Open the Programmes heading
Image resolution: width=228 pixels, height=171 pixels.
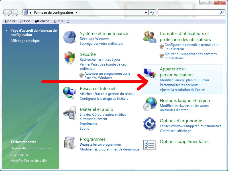point(92,139)
